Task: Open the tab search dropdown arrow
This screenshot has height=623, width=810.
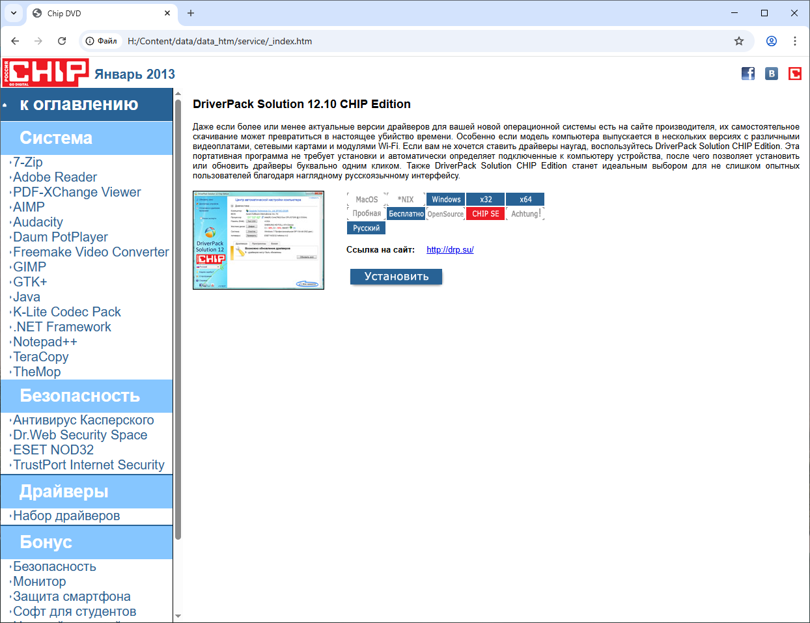Action: [14, 13]
